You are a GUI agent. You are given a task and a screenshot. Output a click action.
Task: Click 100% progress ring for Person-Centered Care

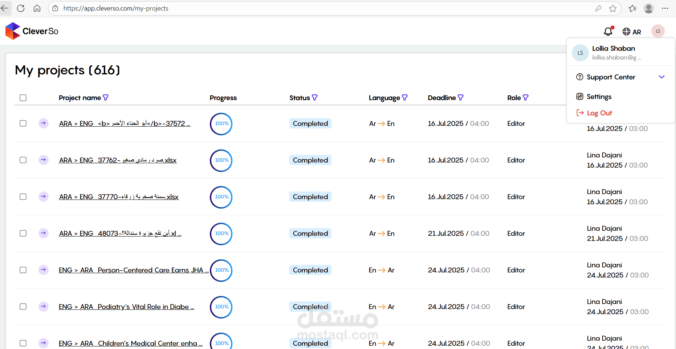tap(221, 270)
